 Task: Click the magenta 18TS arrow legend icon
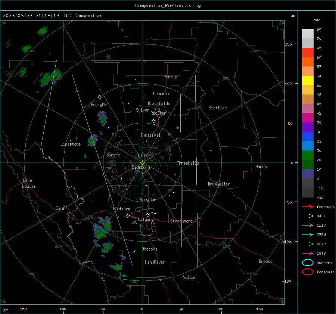[x=308, y=254]
